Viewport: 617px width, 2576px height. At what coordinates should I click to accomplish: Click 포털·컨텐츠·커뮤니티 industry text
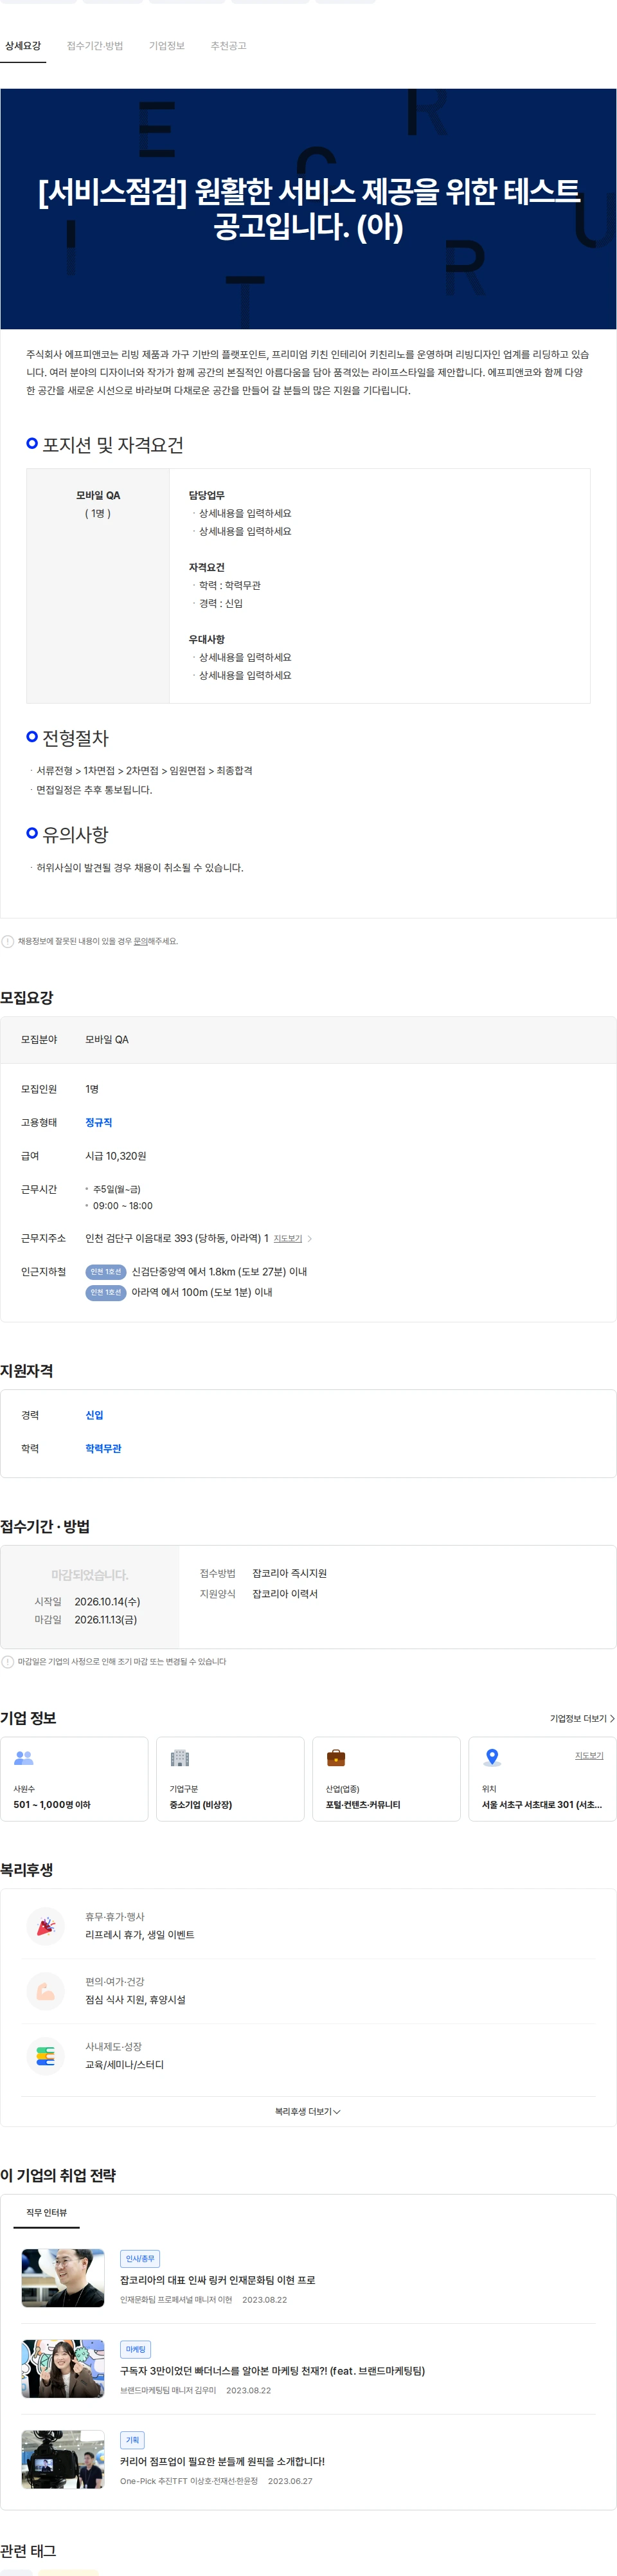click(363, 1805)
